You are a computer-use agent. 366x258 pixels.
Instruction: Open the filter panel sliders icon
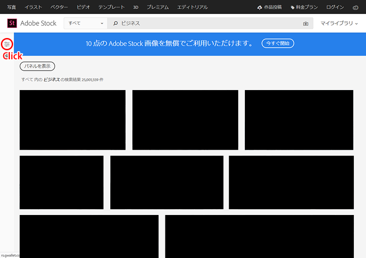pyautogui.click(x=7, y=44)
